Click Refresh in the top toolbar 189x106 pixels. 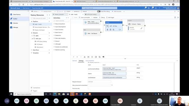[84, 11]
